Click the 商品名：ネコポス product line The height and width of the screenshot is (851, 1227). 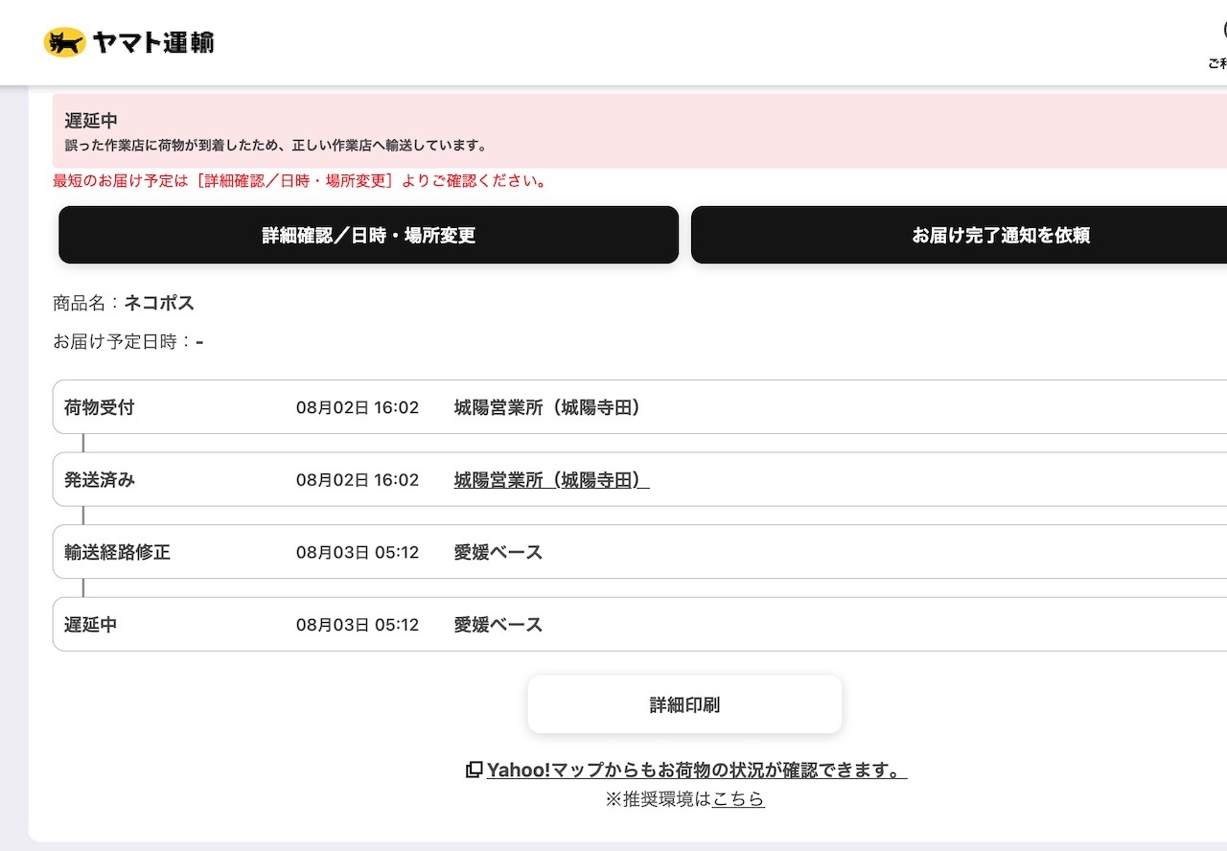click(124, 303)
